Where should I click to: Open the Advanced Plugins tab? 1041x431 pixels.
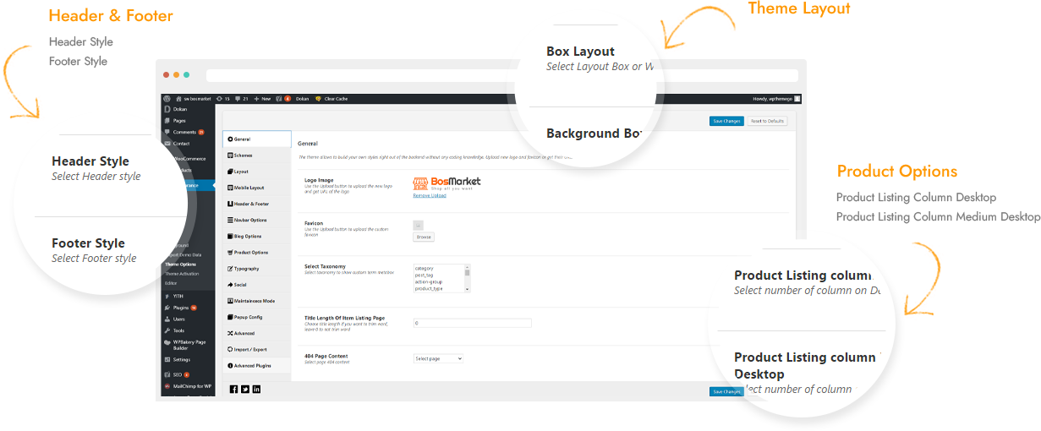[257, 365]
